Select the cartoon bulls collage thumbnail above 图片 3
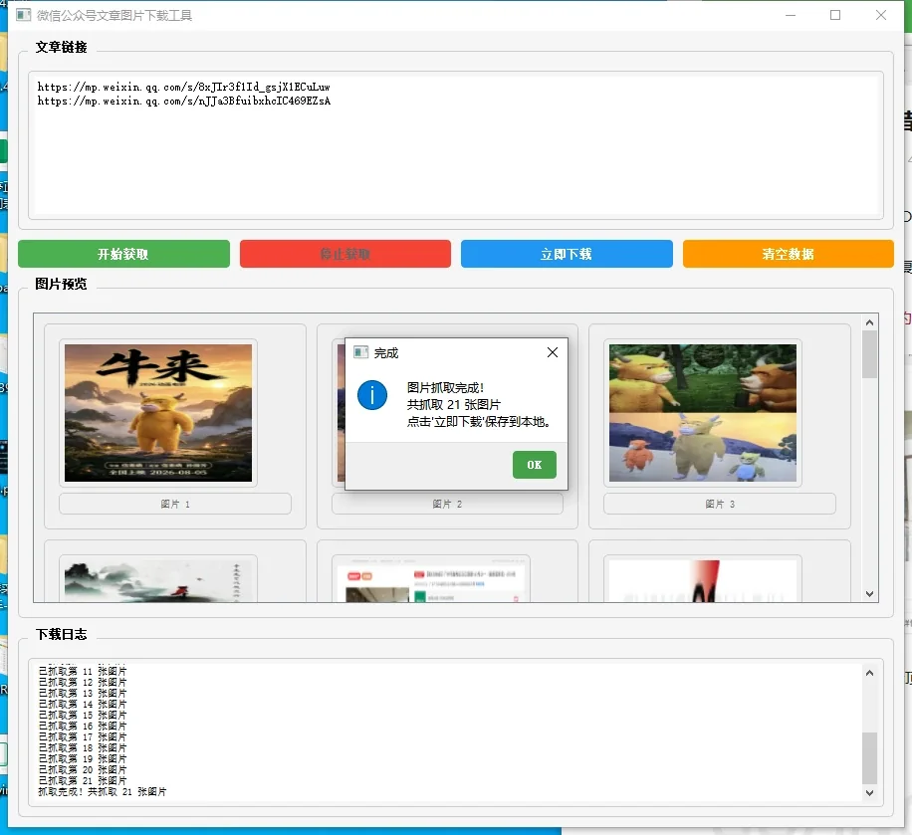912x835 pixels. click(703, 413)
